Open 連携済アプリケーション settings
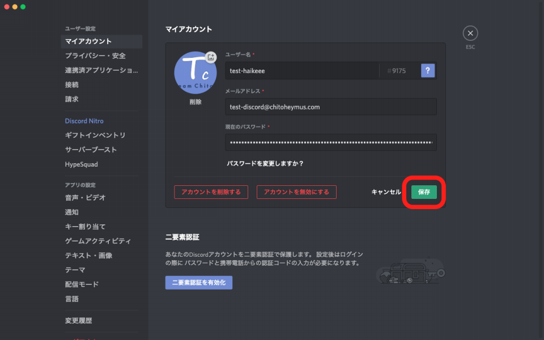 pos(101,70)
